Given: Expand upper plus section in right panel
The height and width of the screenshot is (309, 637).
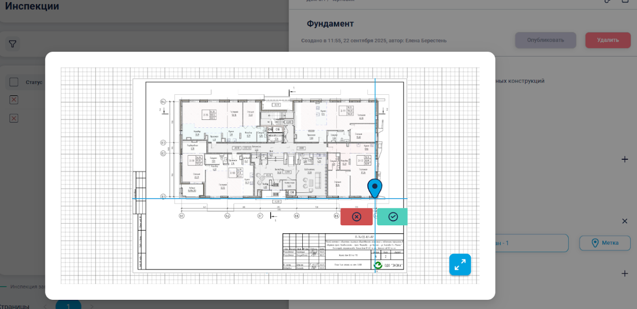Looking at the screenshot, I should coord(625,159).
